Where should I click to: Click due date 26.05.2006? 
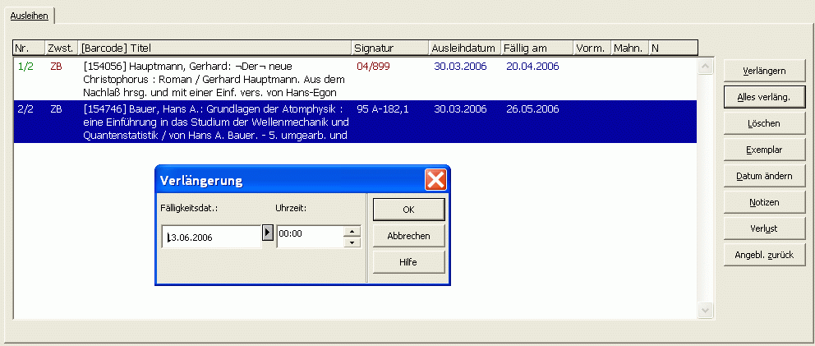pyautogui.click(x=532, y=109)
